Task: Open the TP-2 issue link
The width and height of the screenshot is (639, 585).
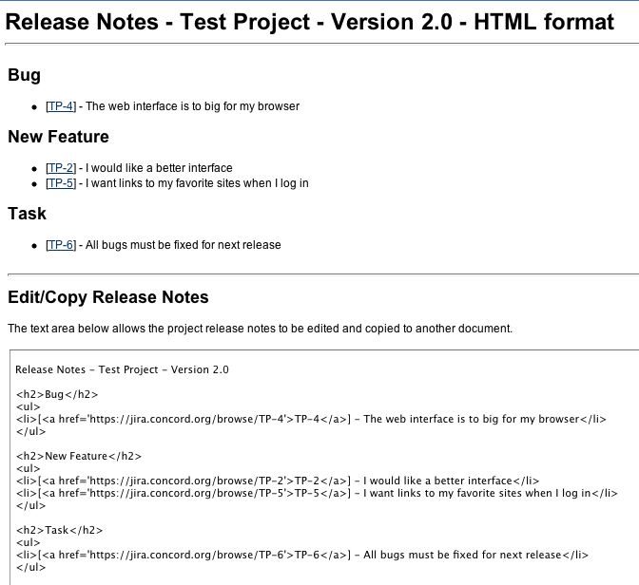Action: pyautogui.click(x=61, y=168)
